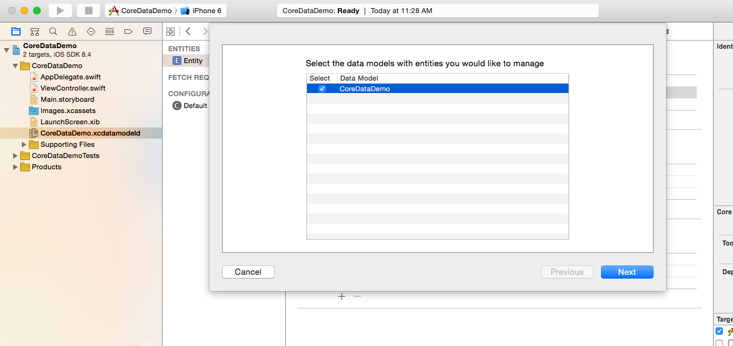Open the Breakpoint navigator icon
This screenshot has height=346, width=733.
pyautogui.click(x=128, y=31)
